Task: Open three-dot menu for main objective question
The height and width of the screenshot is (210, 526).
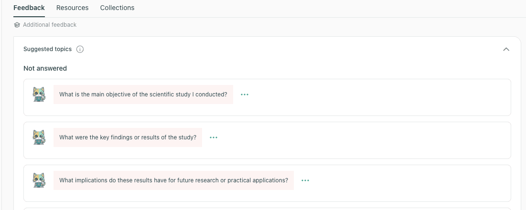Action: point(245,94)
